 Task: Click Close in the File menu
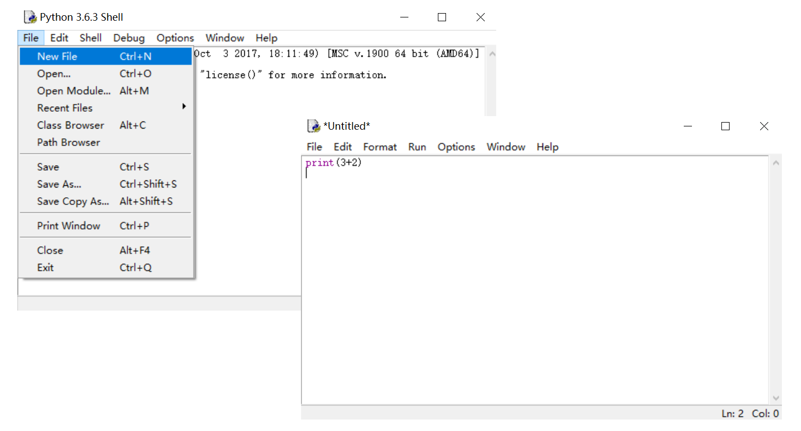click(106, 251)
